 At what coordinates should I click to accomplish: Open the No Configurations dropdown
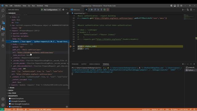click(52, 10)
